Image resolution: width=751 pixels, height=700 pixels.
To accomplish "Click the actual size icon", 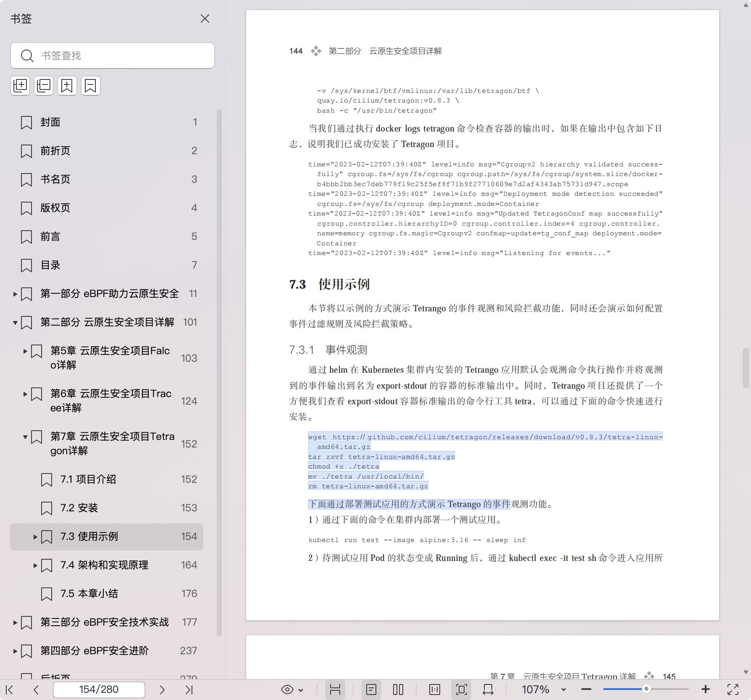I will point(435,689).
